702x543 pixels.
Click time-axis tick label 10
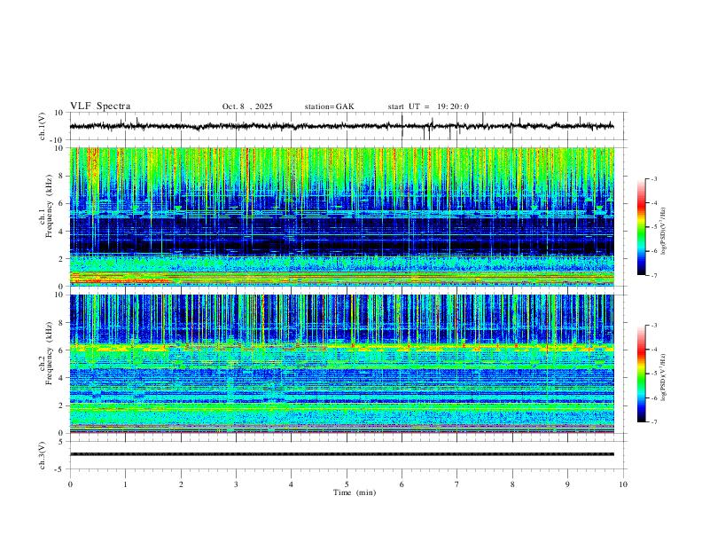[x=623, y=484]
